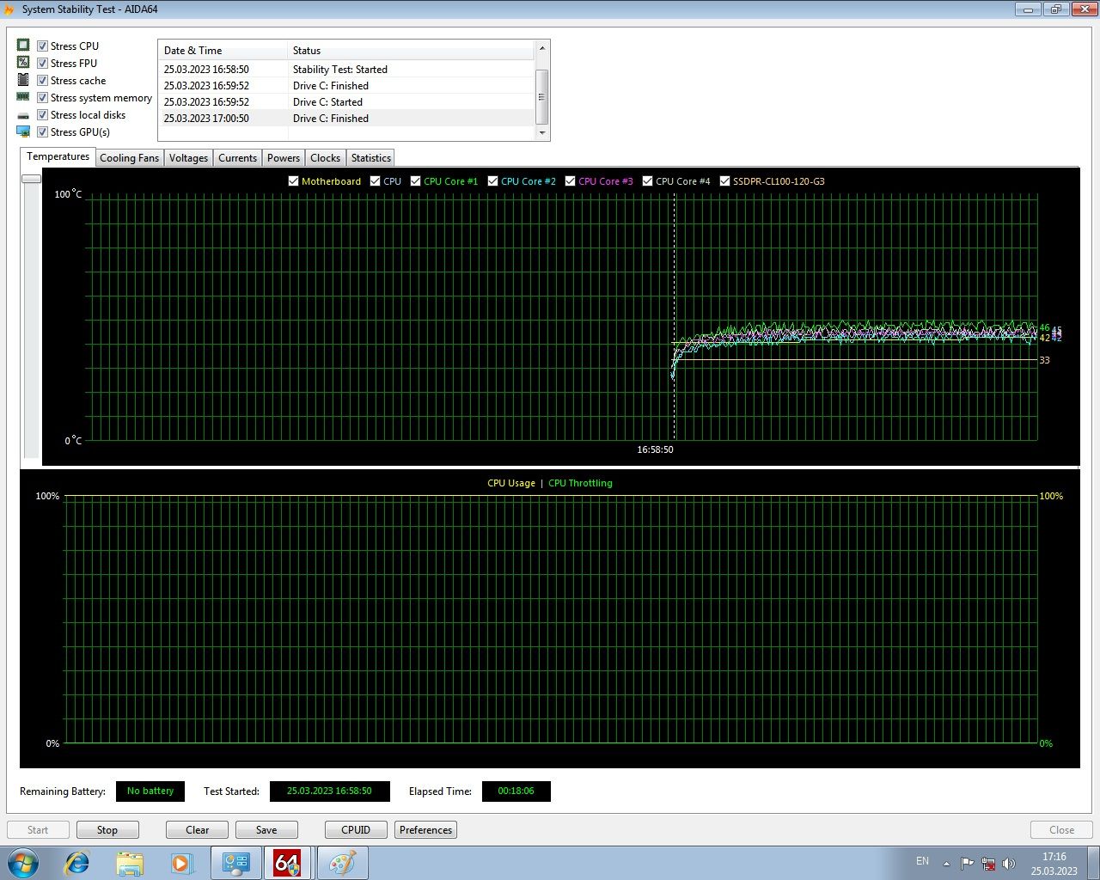
Task: Disable the Stress GPU(s) checkbox
Action: click(x=42, y=132)
